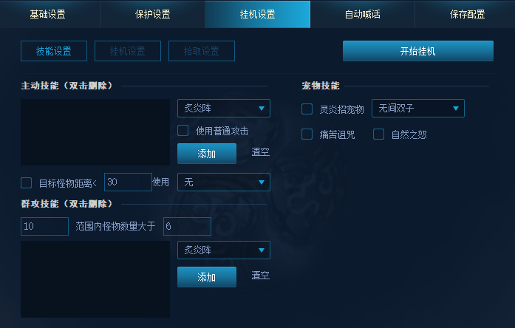Open the 无间双子 pet dropdown
The width and height of the screenshot is (515, 328).
pyautogui.click(x=418, y=108)
